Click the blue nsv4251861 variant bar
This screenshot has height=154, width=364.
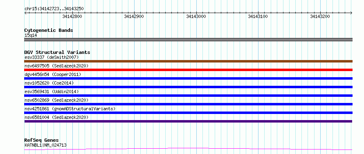tap(188, 113)
